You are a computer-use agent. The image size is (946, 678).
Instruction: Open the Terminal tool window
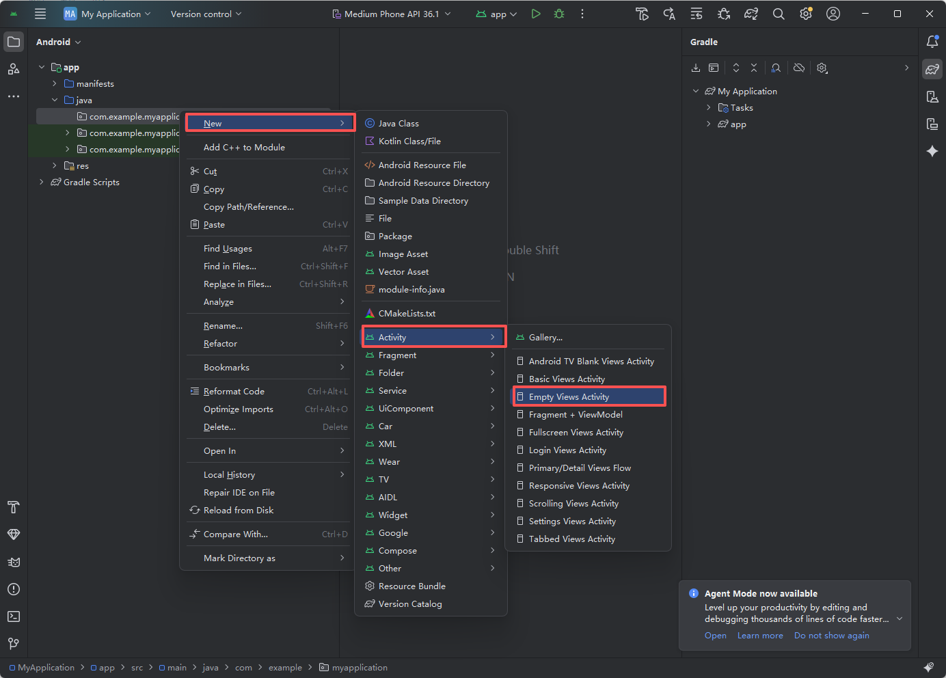click(14, 616)
